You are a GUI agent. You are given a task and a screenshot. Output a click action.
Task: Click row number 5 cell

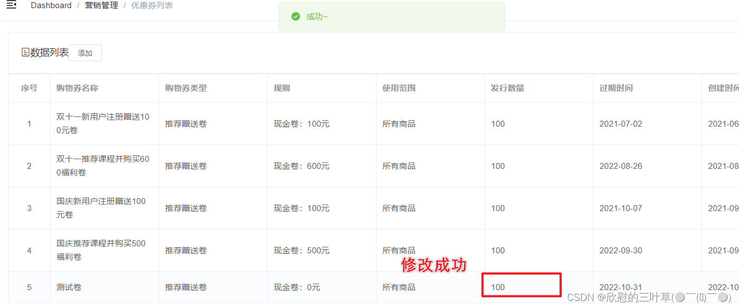tap(29, 287)
